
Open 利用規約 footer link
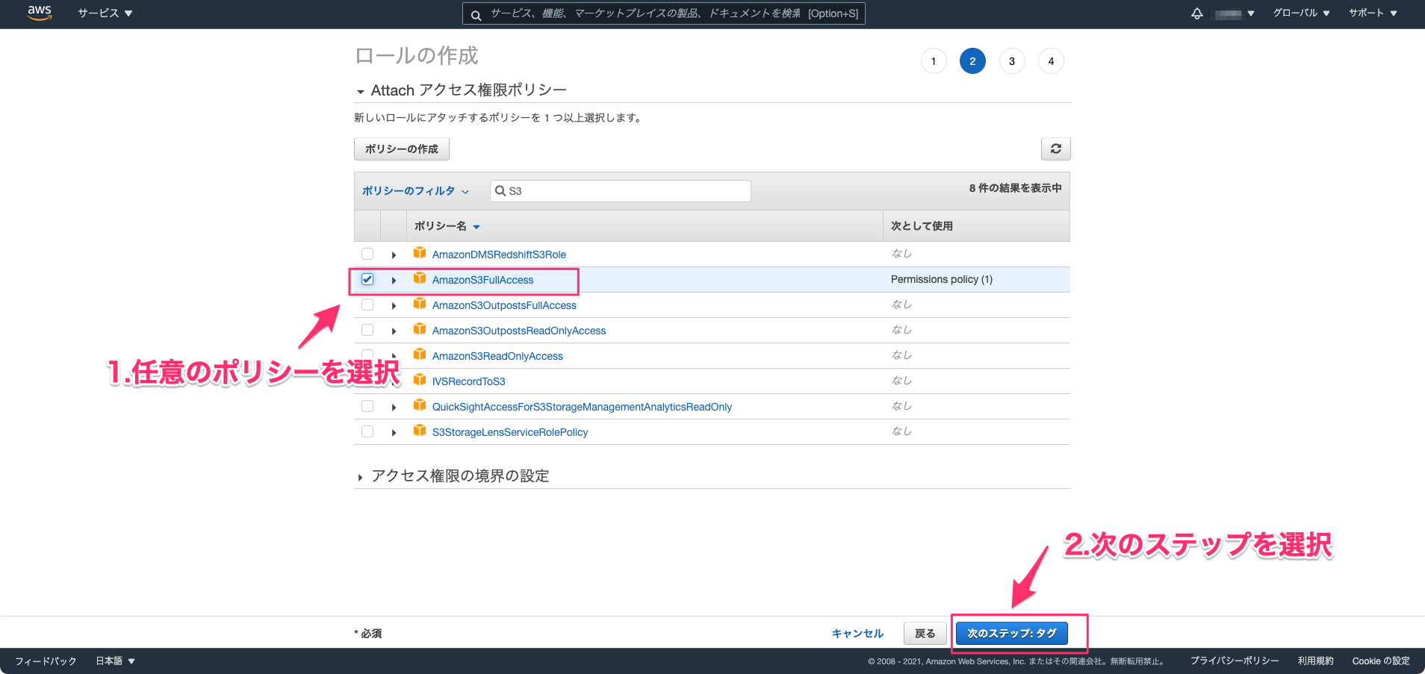click(x=1316, y=661)
